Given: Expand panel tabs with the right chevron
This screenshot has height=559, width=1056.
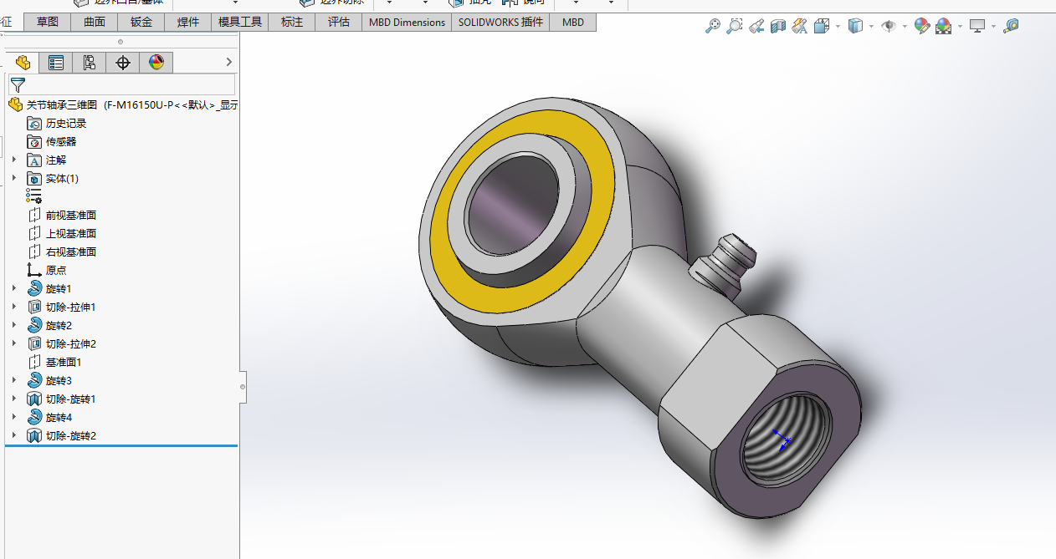Looking at the screenshot, I should pyautogui.click(x=228, y=62).
